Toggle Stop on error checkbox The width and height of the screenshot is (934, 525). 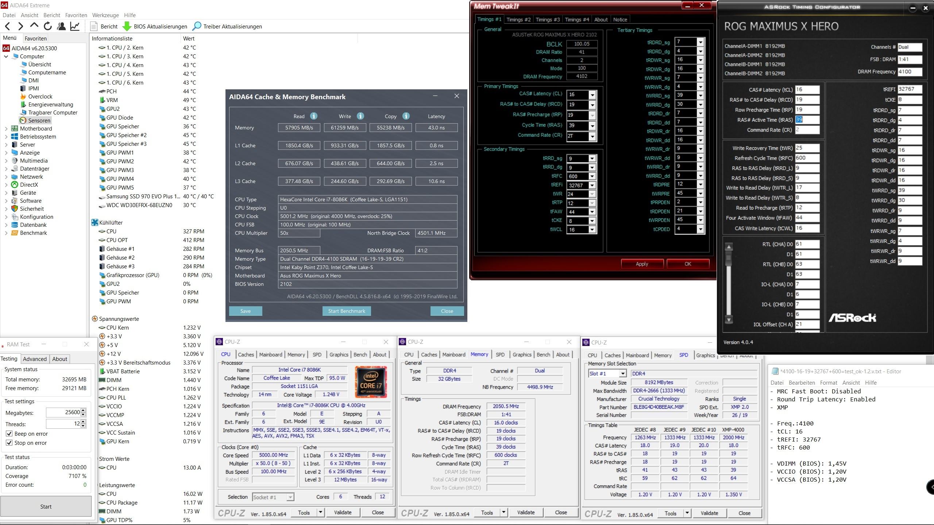click(9, 443)
